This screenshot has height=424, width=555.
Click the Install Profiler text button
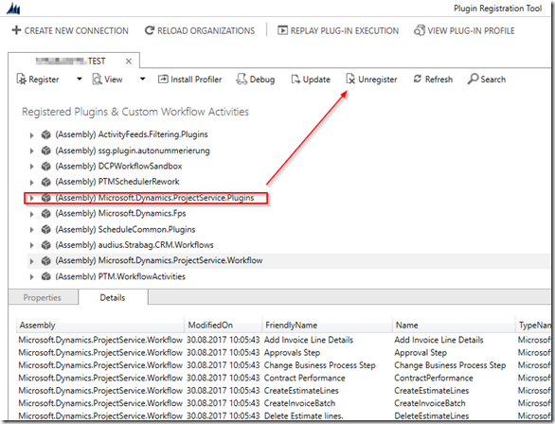point(196,79)
